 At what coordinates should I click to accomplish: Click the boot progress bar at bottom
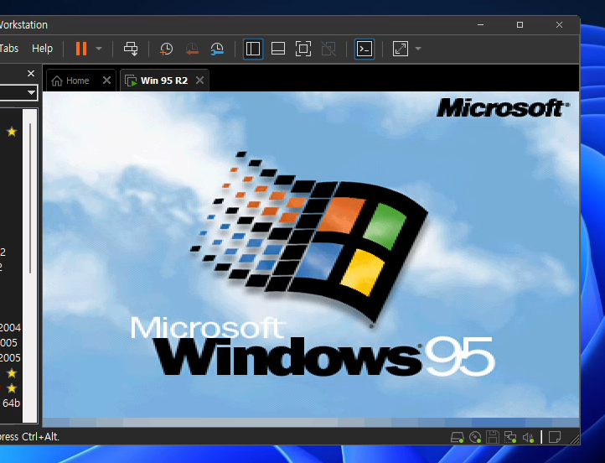(x=311, y=422)
